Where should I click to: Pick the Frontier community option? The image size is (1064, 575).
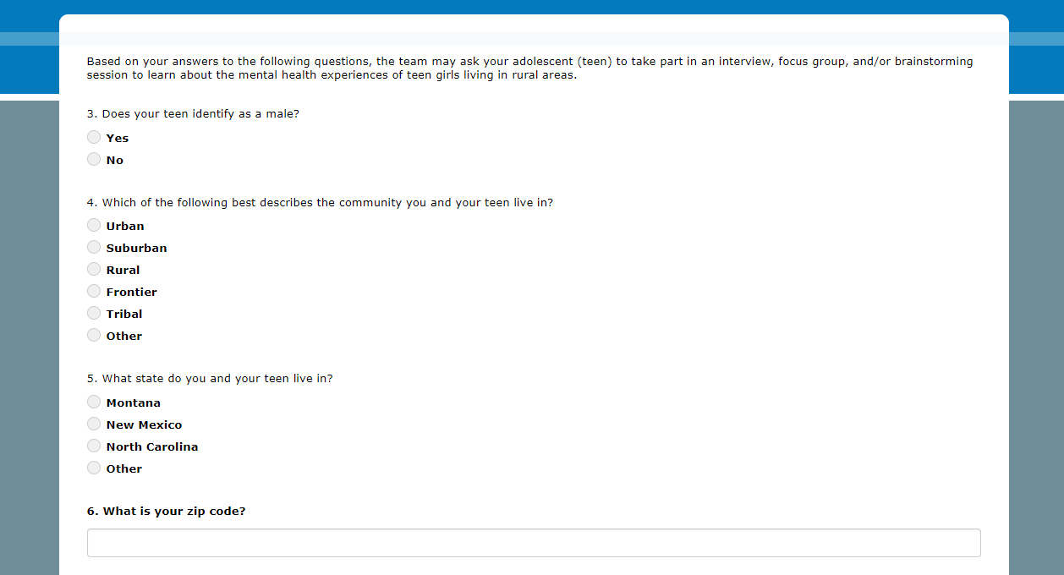pos(94,291)
